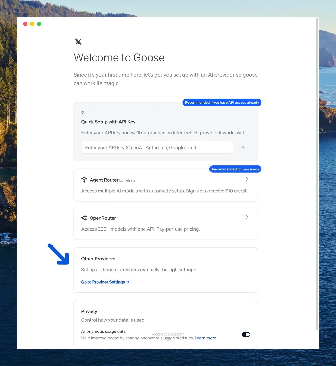The width and height of the screenshot is (336, 366).
Task: Click the 'More options below' hint text
Action: (x=168, y=334)
